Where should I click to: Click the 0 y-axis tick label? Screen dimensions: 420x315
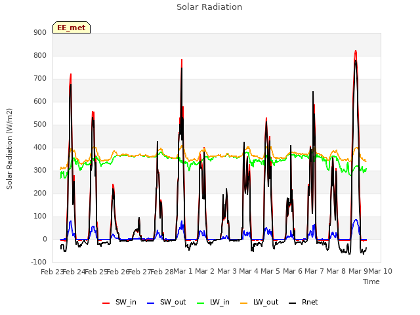[45, 240]
